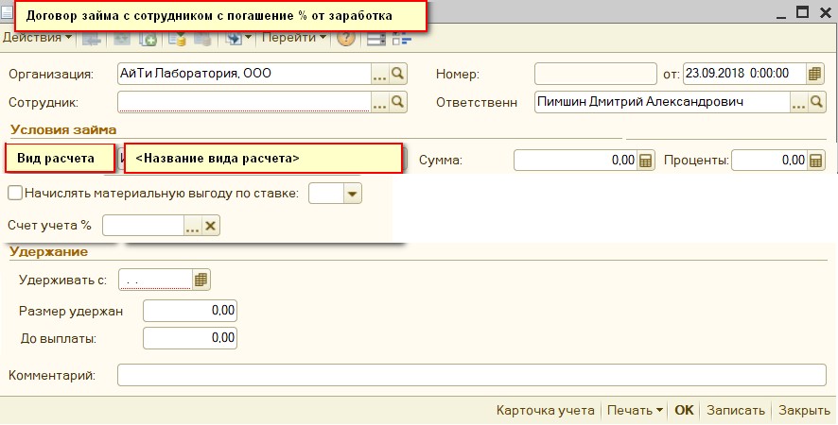Click the Размер удержания amount field
Viewport: 838px width, 425px height.
click(189, 311)
